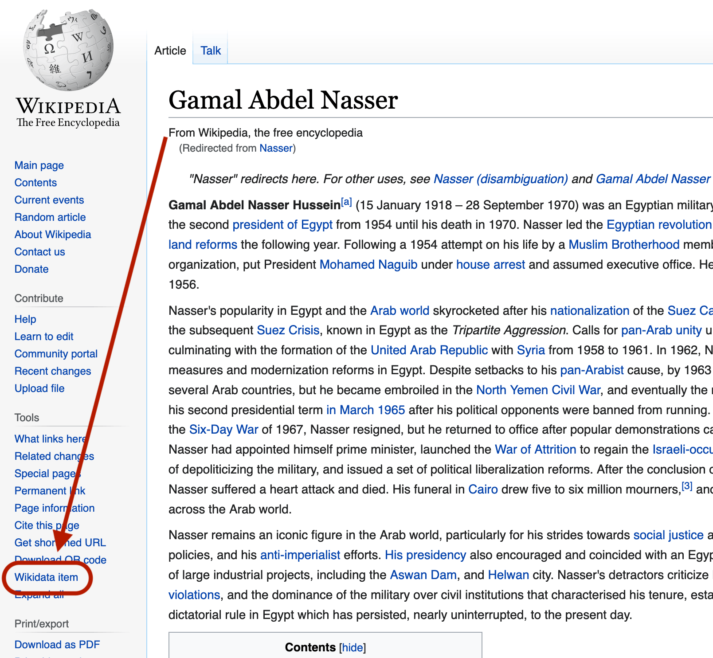Open house arrest link
The image size is (713, 658).
tap(490, 265)
